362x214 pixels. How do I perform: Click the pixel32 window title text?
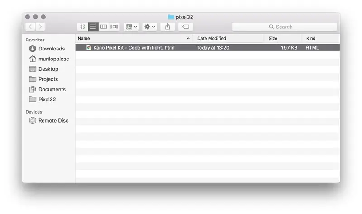point(184,17)
